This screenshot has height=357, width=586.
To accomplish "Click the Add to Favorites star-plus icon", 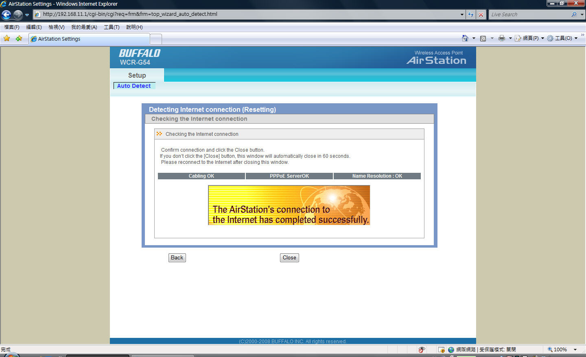I will [x=19, y=39].
